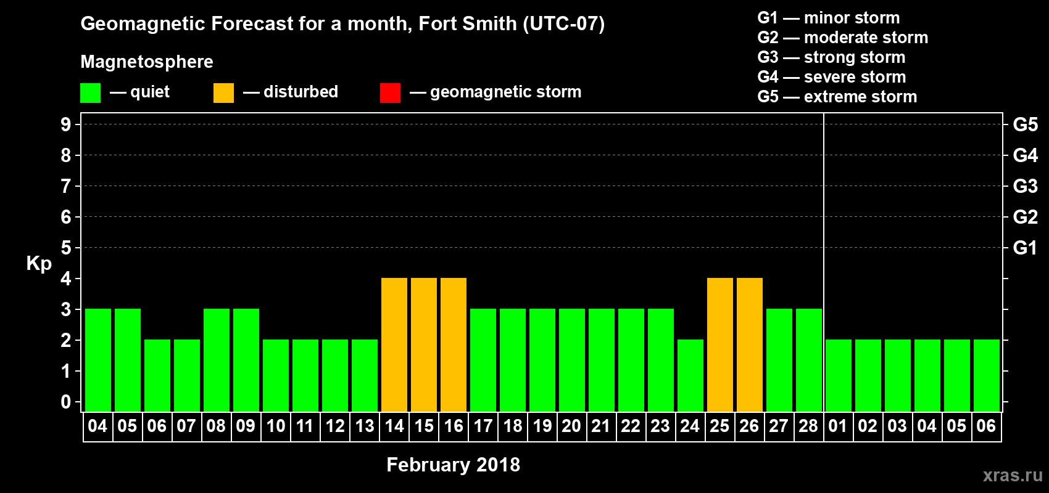Click date label 14 on the axis

394,426
